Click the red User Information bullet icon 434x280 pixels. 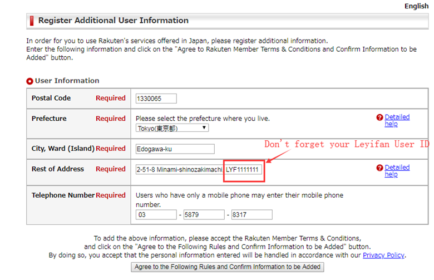[29, 81]
